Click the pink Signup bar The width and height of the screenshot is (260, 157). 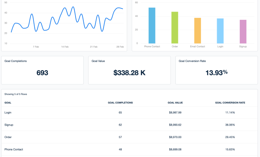(243, 31)
